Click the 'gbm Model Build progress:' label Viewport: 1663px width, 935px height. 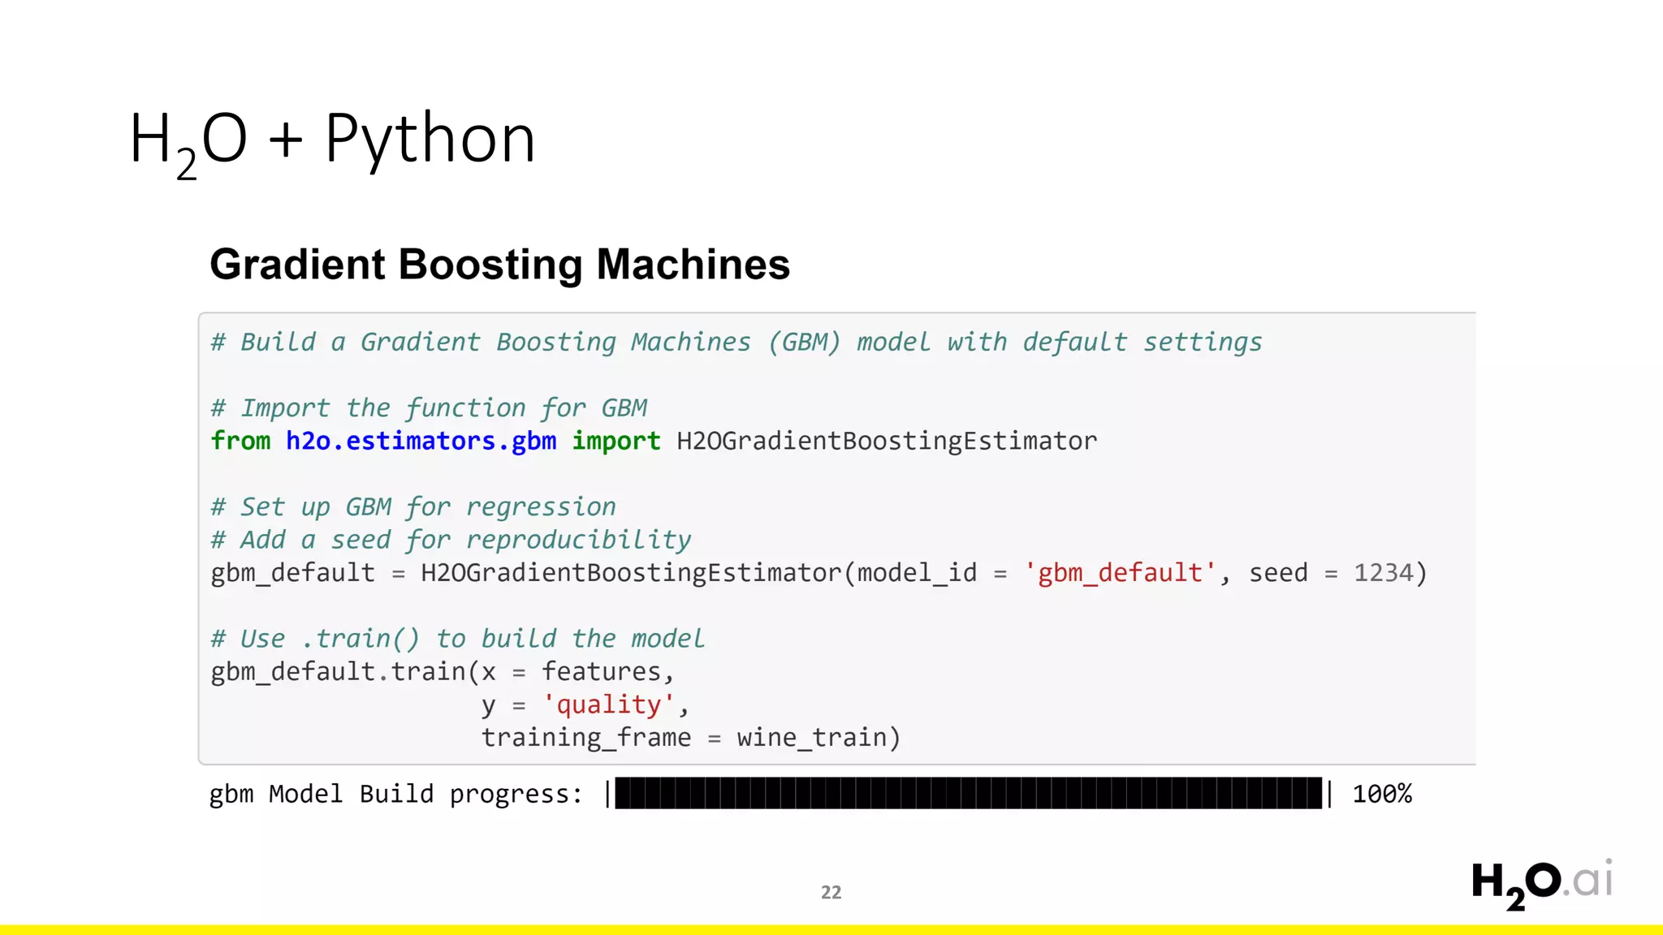[x=396, y=794]
